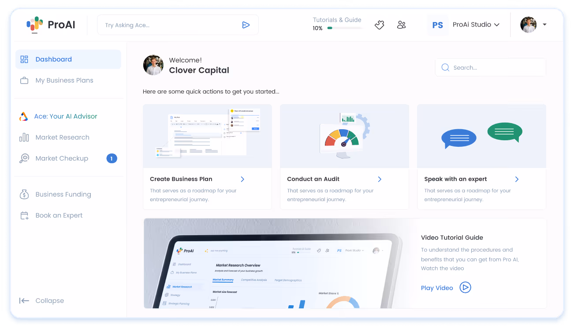
Task: Click the send arrow in the Ace search bar
Action: pos(246,25)
